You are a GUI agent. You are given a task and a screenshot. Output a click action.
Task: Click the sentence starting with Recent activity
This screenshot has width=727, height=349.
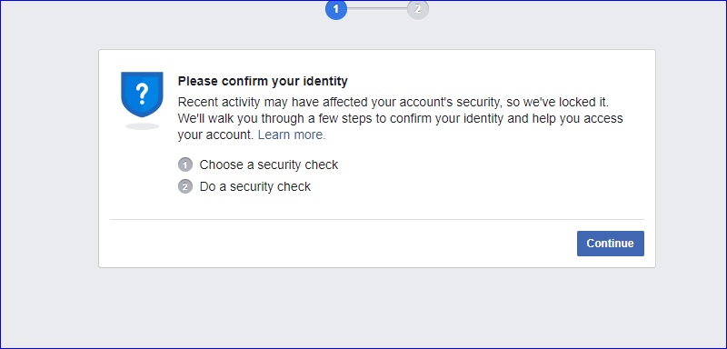pyautogui.click(x=393, y=102)
